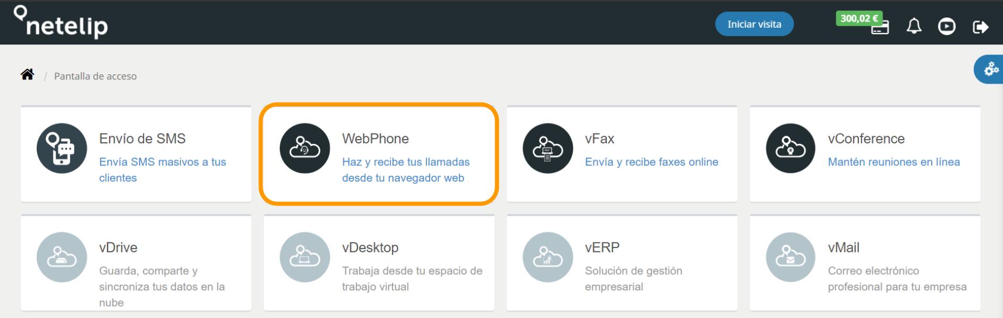Go to the home breadcrumb icon
Image resolution: width=1003 pixels, height=318 pixels.
(x=27, y=75)
